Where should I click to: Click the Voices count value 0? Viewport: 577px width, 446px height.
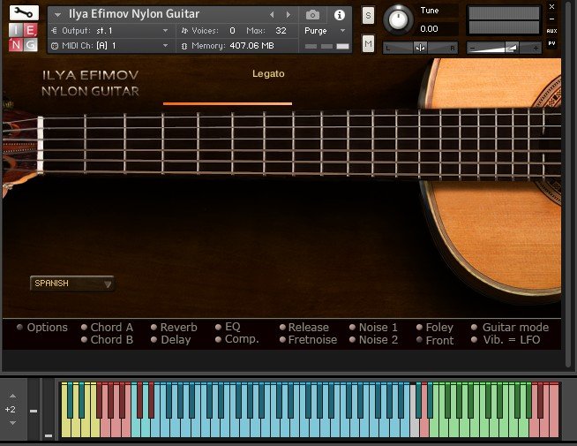(233, 31)
